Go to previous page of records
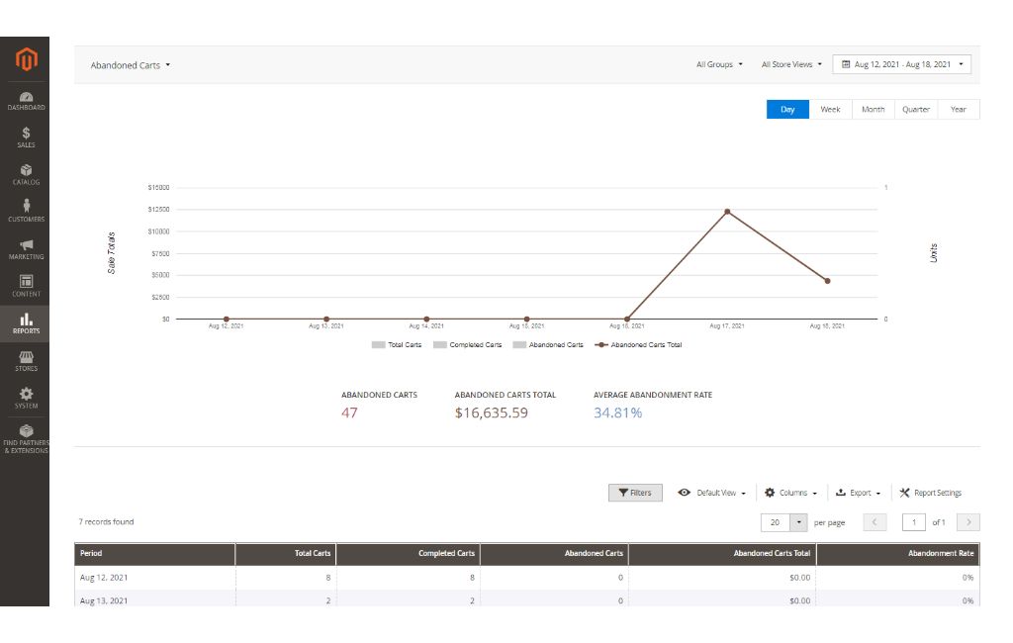 point(875,522)
